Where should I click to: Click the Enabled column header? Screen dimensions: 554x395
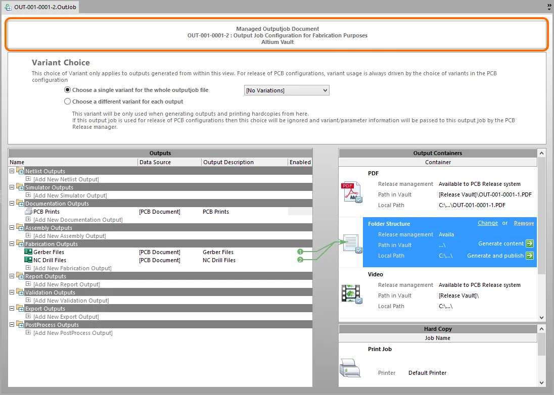(300, 162)
